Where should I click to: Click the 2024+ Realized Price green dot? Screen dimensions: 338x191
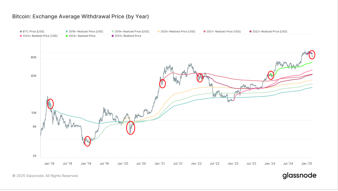click(x=66, y=36)
